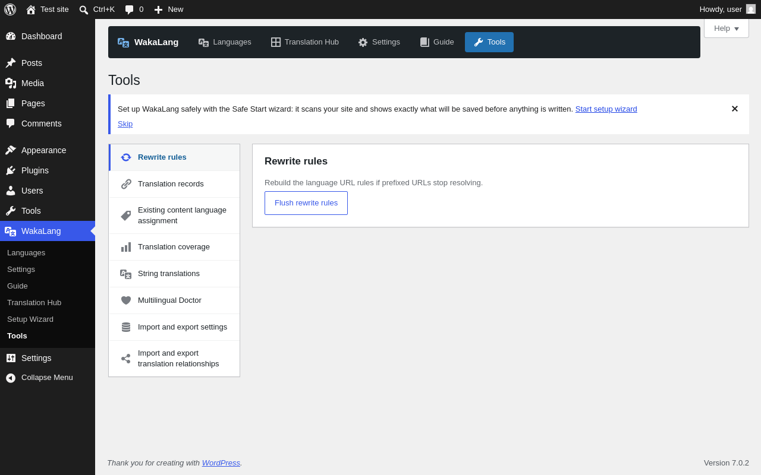Click the Posts pin icon

pyautogui.click(x=11, y=63)
